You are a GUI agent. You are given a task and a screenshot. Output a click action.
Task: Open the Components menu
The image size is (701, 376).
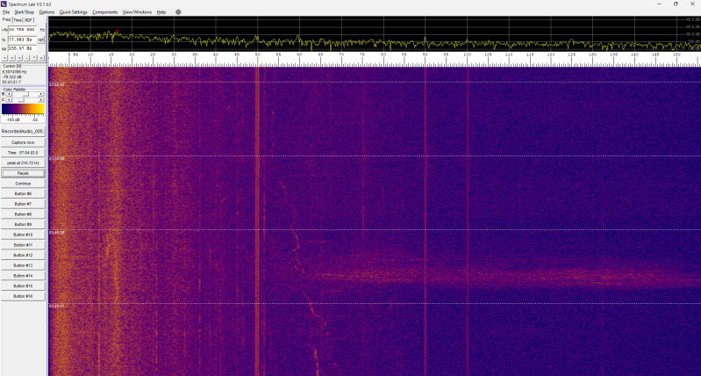[x=105, y=12]
